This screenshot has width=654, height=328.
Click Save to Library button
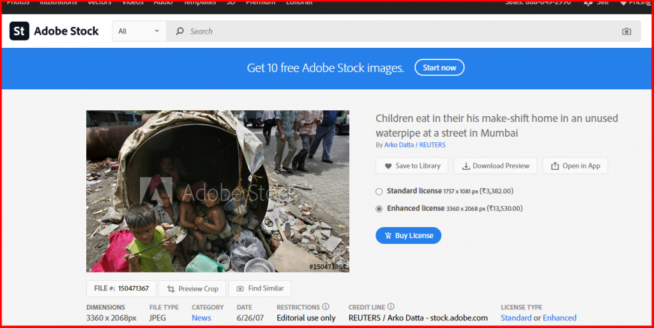[412, 166]
